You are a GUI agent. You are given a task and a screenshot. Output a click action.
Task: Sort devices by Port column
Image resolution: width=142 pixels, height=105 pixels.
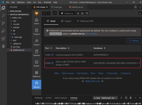[51, 48]
